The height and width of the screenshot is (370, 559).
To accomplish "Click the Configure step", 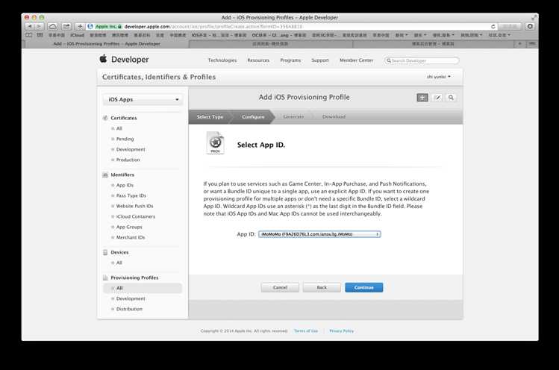I will (x=253, y=117).
